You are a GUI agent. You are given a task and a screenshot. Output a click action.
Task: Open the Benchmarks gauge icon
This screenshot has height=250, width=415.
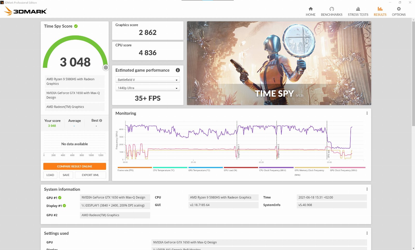pyautogui.click(x=331, y=9)
